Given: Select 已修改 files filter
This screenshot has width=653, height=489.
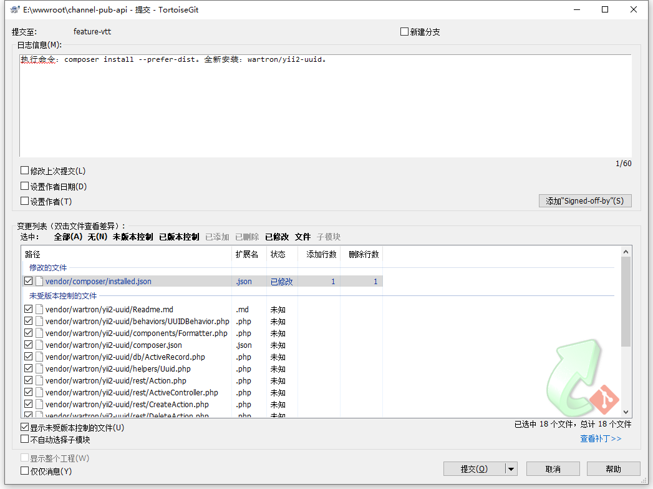Looking at the screenshot, I should tap(277, 237).
